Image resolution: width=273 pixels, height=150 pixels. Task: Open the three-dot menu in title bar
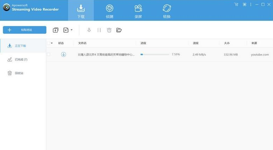click(251, 5)
